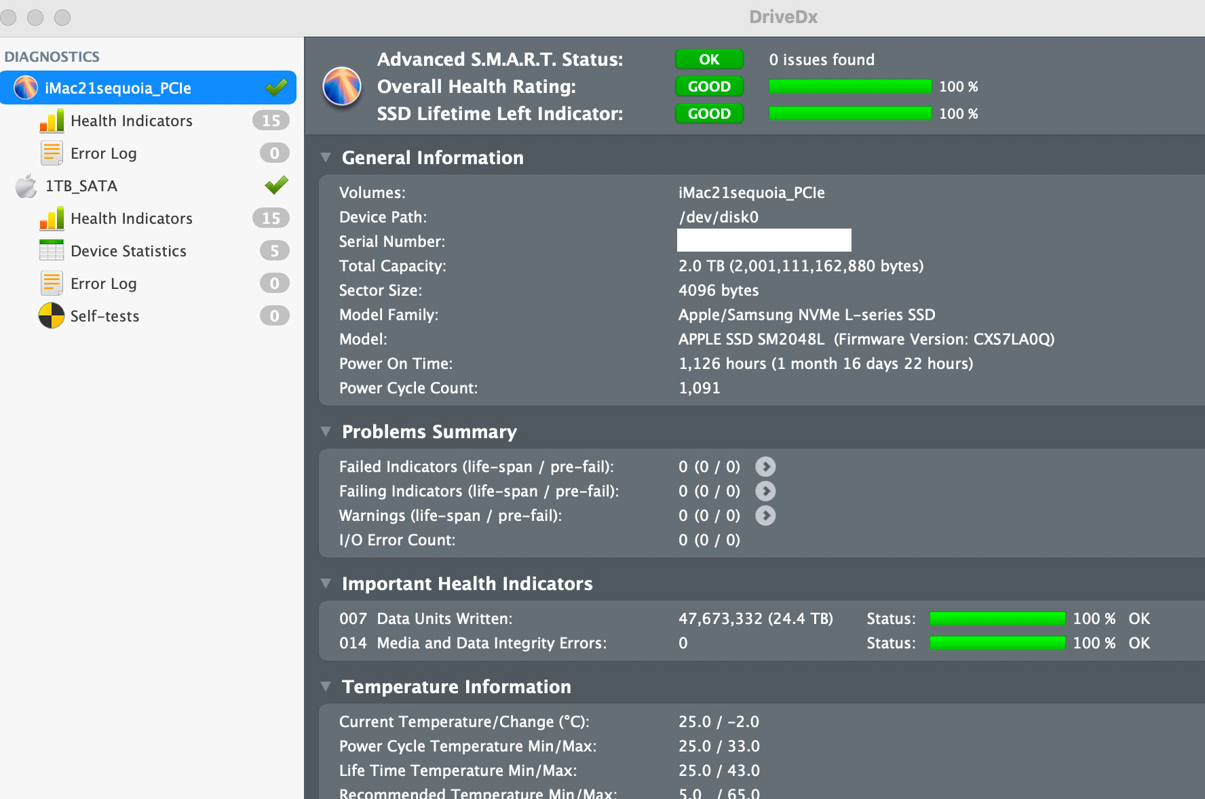1205x799 pixels.
Task: Click the 0 badge beside Self-tests
Action: (x=274, y=316)
